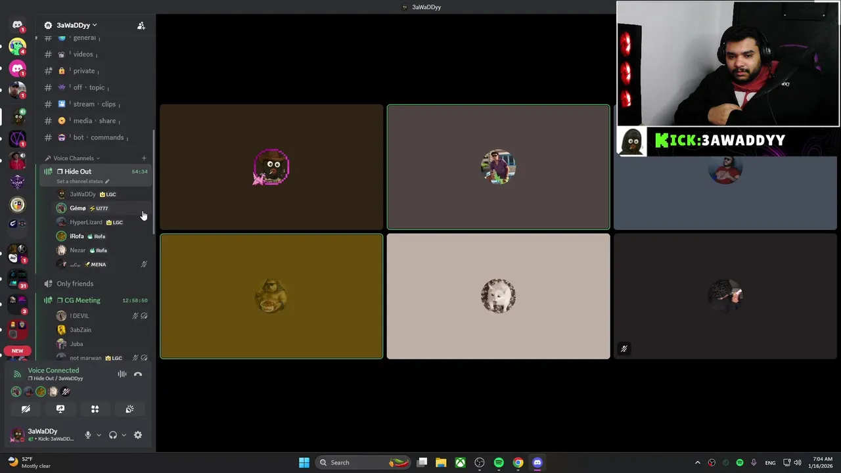Click the NEW unread indicator pill

pos(17,351)
